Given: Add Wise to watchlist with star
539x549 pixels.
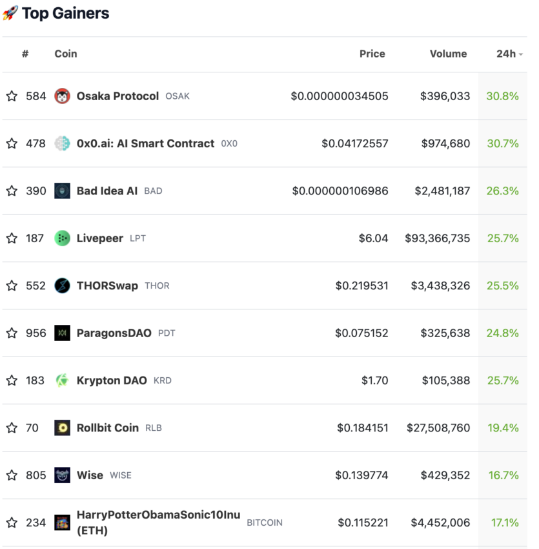Looking at the screenshot, I should [12, 475].
